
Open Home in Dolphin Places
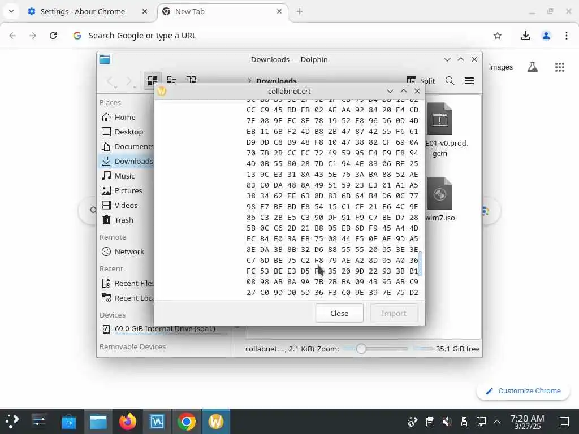pyautogui.click(x=126, y=118)
